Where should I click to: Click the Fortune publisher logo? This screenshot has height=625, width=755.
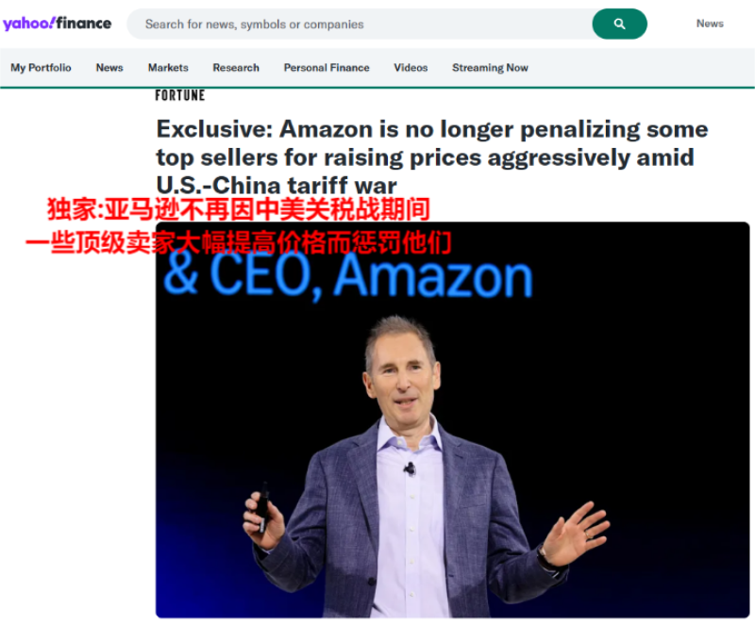point(180,95)
